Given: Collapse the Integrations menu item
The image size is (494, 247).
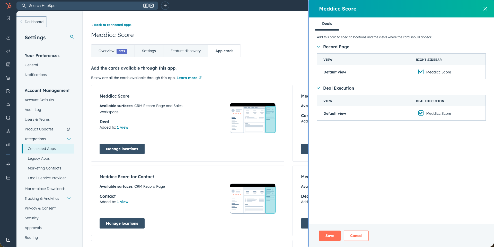Looking at the screenshot, I should [69, 139].
